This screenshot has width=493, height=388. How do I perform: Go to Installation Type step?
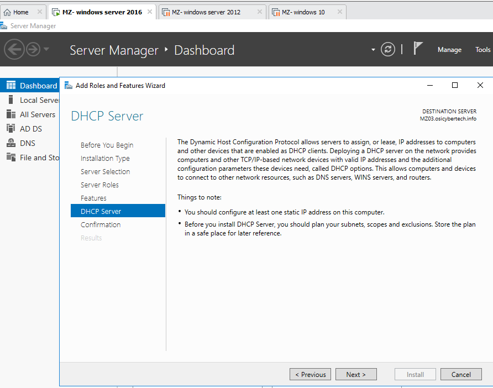click(105, 158)
